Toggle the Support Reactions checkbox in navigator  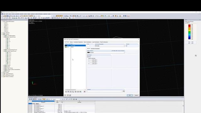pyautogui.click(x=3, y=74)
